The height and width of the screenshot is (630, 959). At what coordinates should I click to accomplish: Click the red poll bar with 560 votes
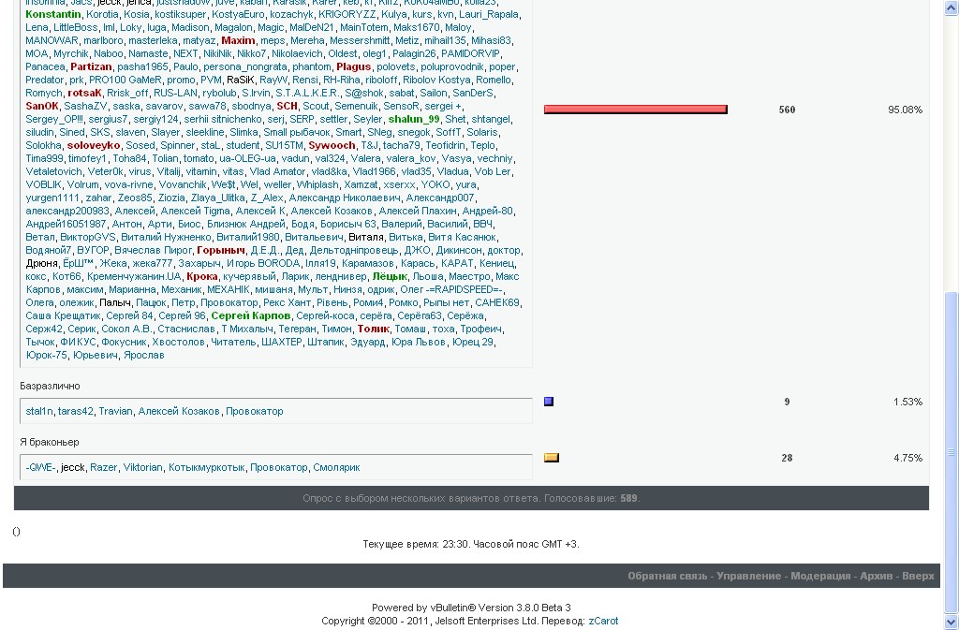click(x=635, y=110)
